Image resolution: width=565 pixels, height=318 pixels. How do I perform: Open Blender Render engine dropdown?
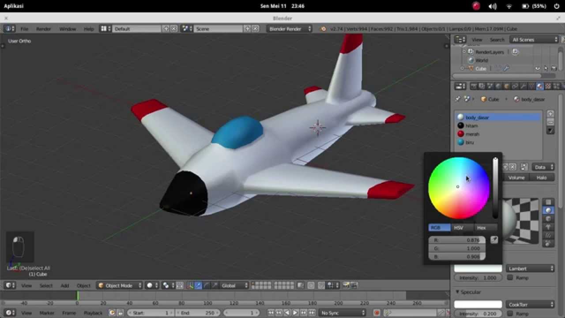pyautogui.click(x=289, y=29)
